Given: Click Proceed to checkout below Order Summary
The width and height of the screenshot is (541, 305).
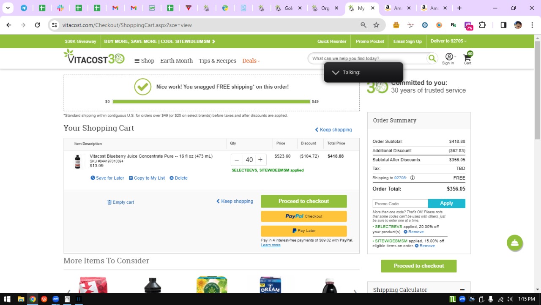Looking at the screenshot, I should [x=419, y=266].
